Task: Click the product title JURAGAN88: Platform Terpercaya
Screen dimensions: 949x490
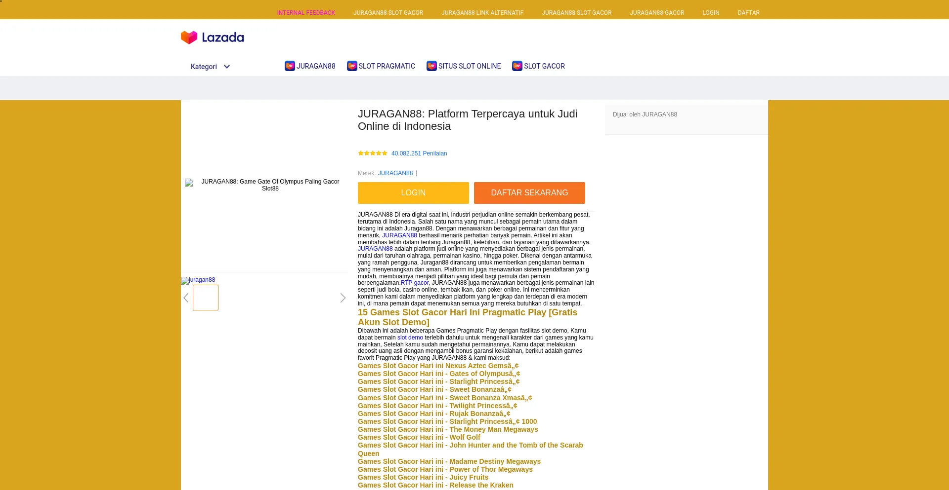Action: (x=468, y=120)
